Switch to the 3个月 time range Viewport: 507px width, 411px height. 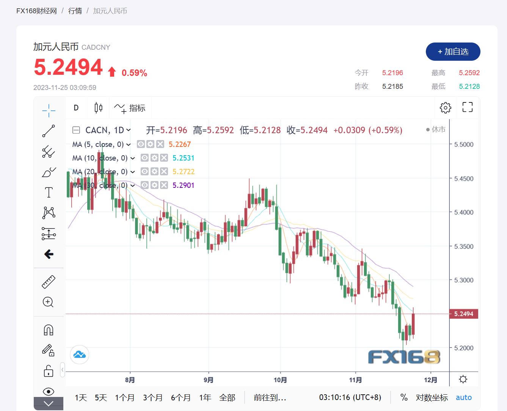[x=152, y=397]
